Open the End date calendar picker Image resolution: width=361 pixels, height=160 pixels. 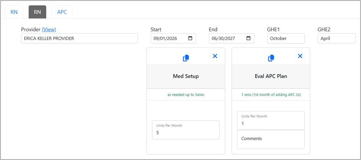point(249,38)
